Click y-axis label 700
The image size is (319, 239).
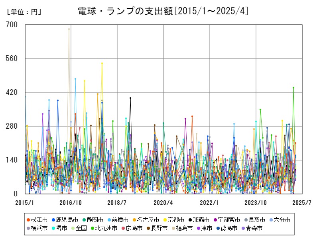[x=12, y=25]
